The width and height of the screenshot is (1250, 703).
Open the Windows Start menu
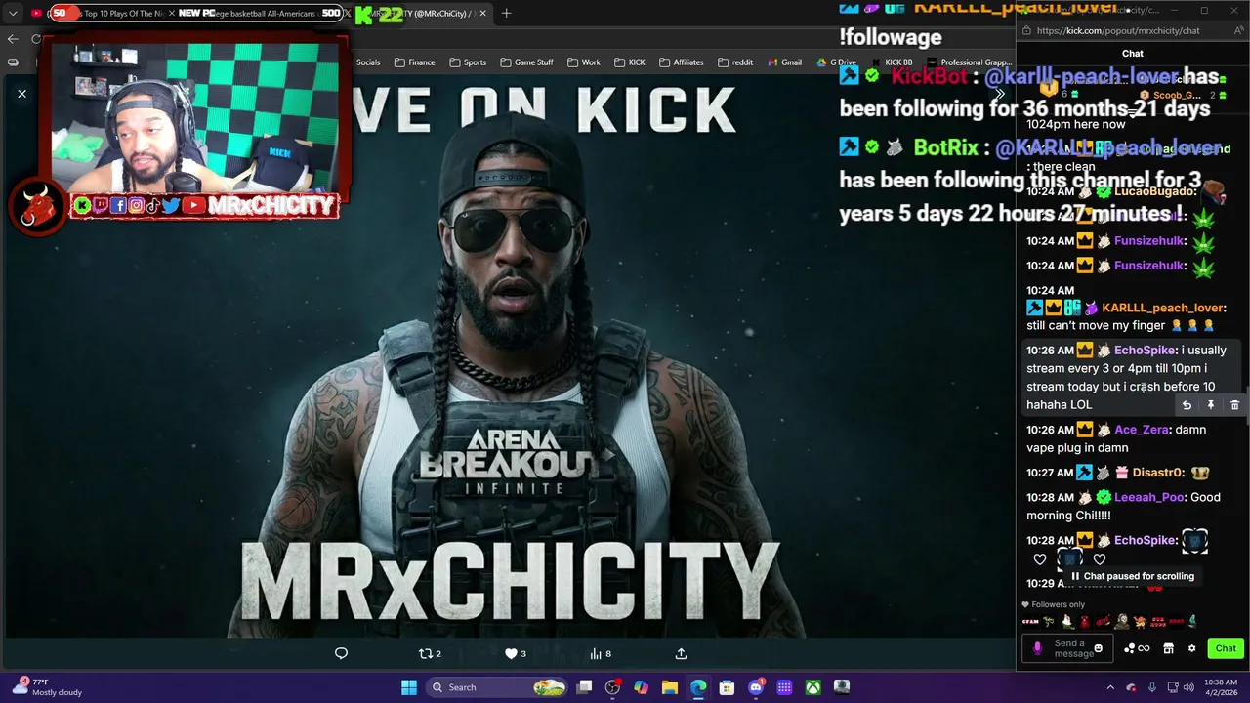click(409, 687)
